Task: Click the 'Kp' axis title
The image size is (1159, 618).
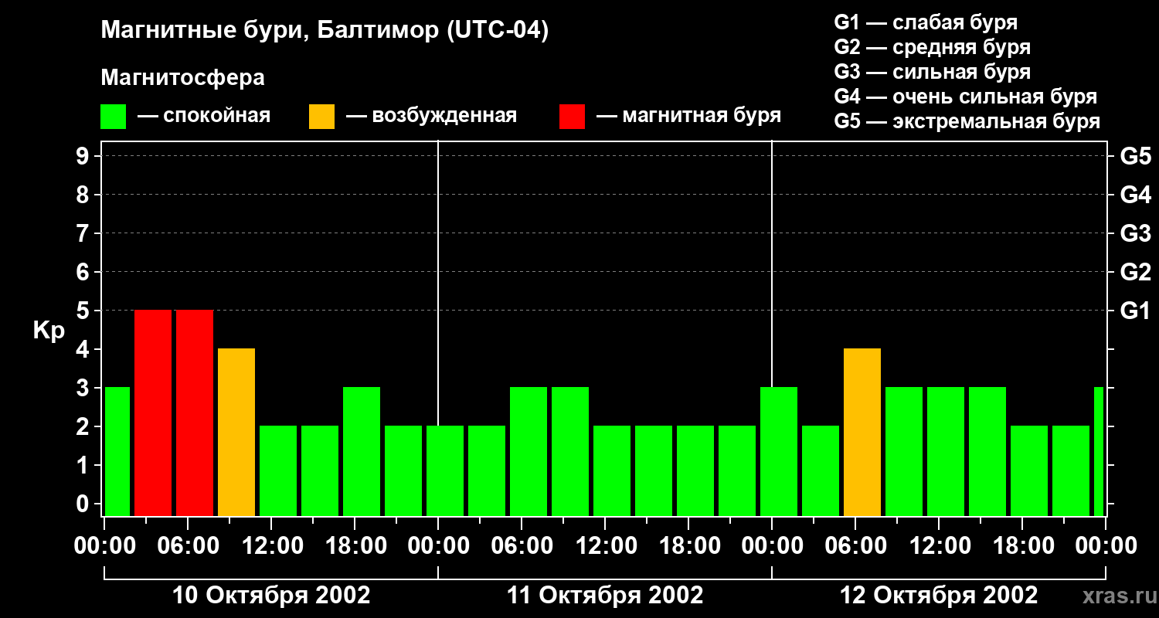Action: pyautogui.click(x=49, y=331)
